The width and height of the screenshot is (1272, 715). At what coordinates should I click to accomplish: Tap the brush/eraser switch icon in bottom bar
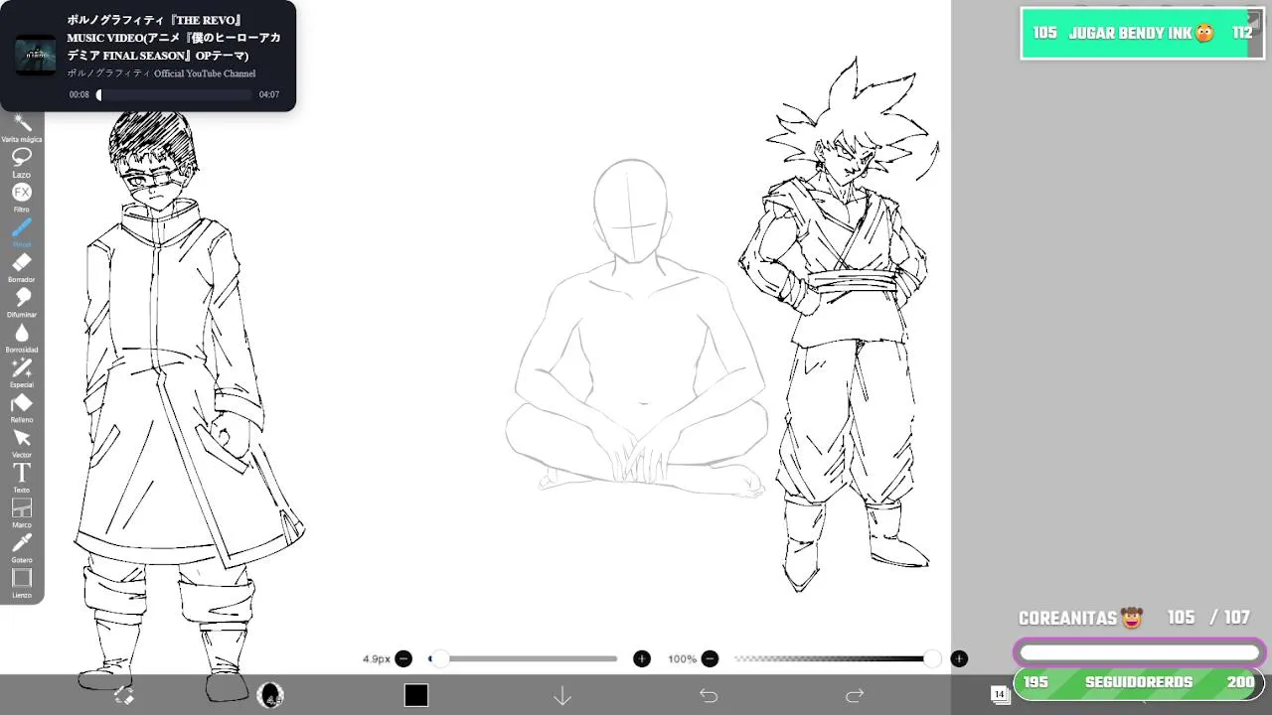click(123, 695)
